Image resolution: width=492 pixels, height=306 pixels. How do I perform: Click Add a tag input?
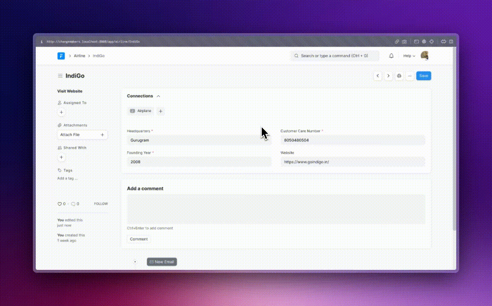[67, 178]
